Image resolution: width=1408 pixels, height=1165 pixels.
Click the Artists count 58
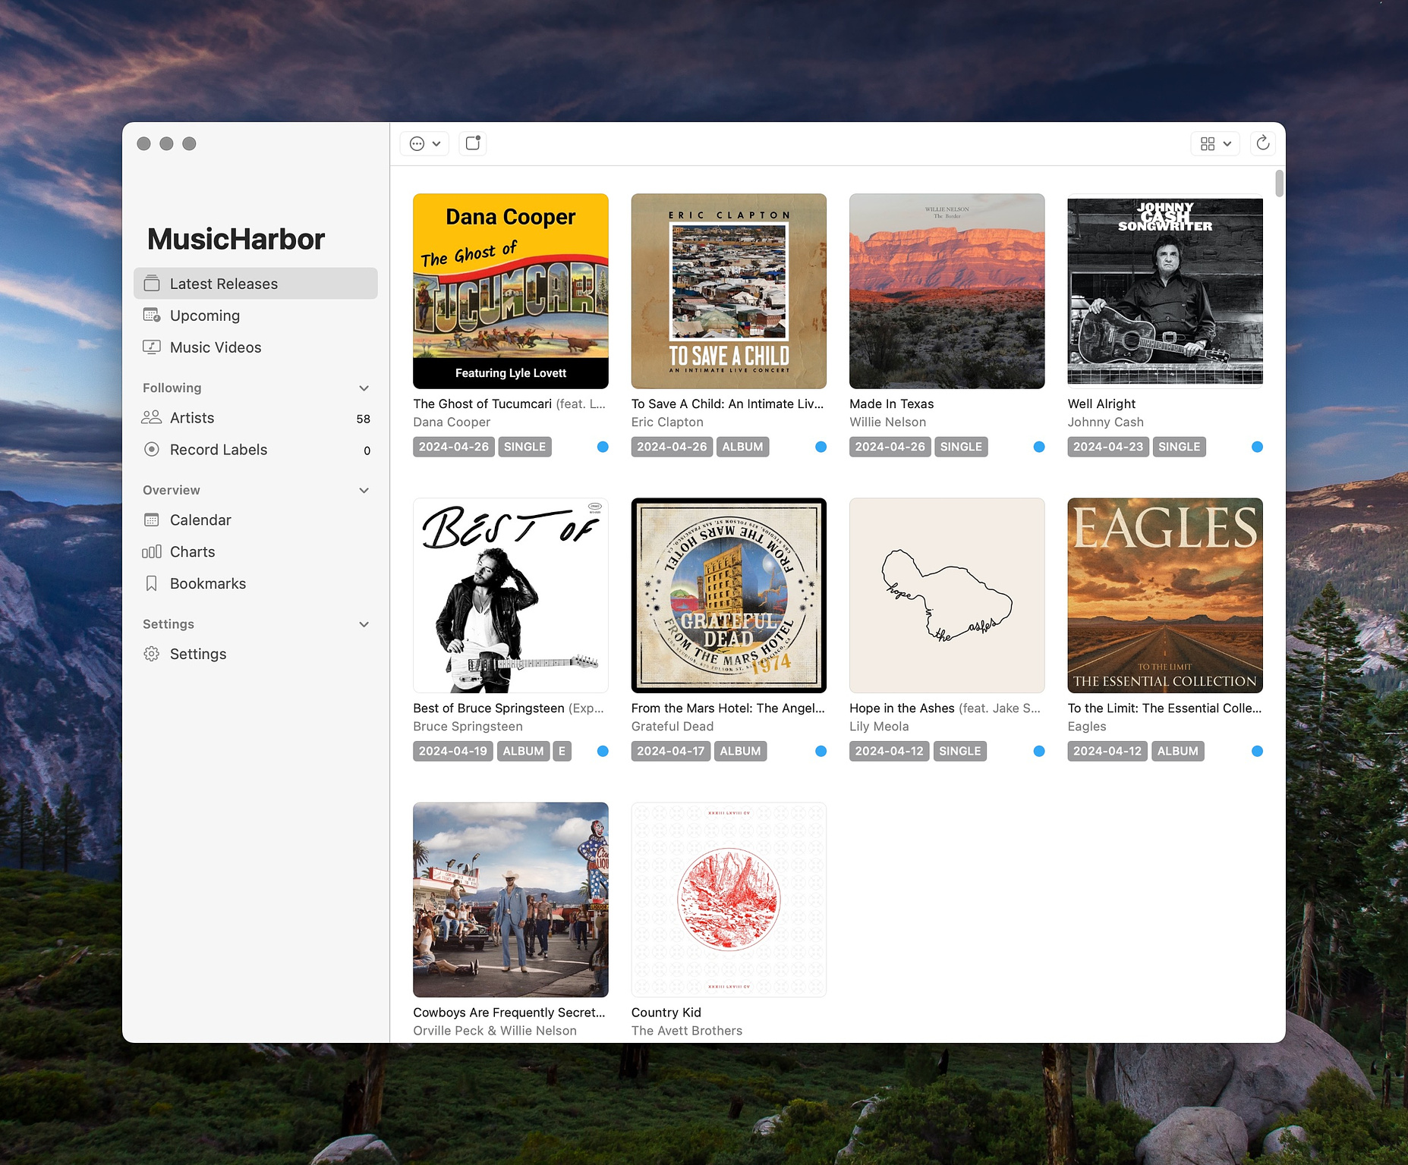point(364,419)
